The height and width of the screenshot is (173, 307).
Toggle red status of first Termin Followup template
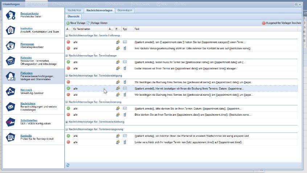click(x=68, y=42)
